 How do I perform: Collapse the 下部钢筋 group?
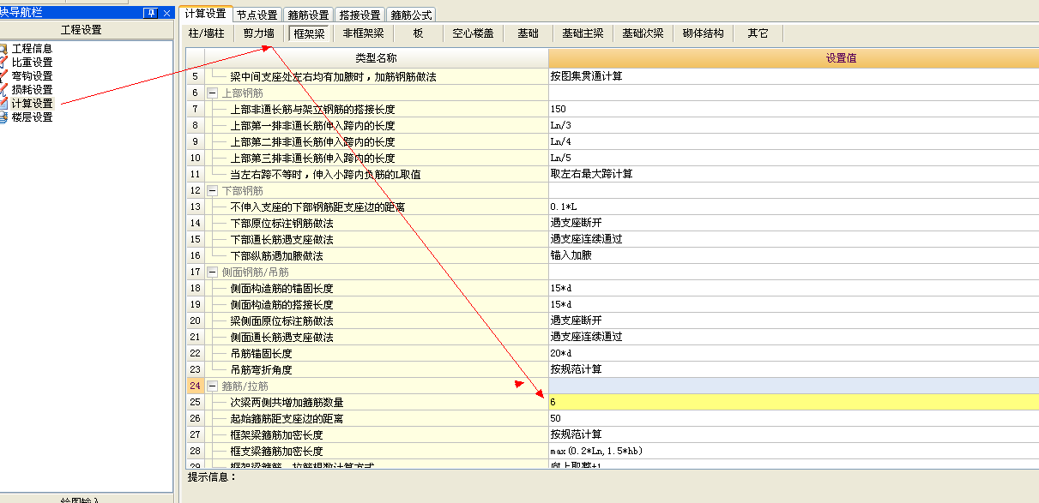click(213, 190)
